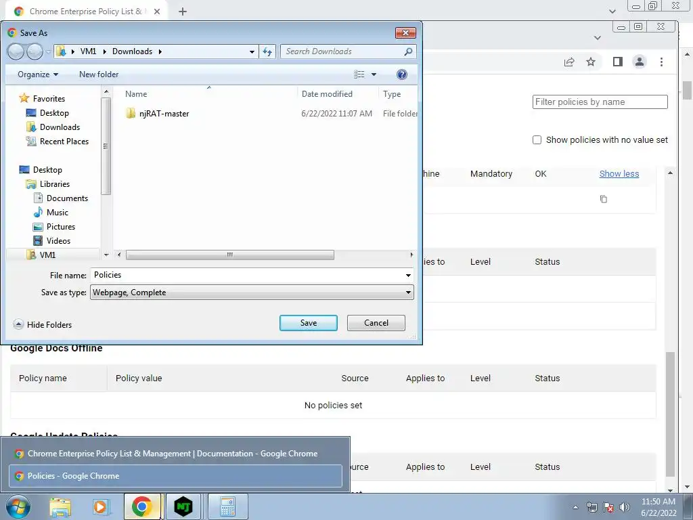Click the navigation pane vertical scrollbar
693x520 pixels.
pos(106,146)
